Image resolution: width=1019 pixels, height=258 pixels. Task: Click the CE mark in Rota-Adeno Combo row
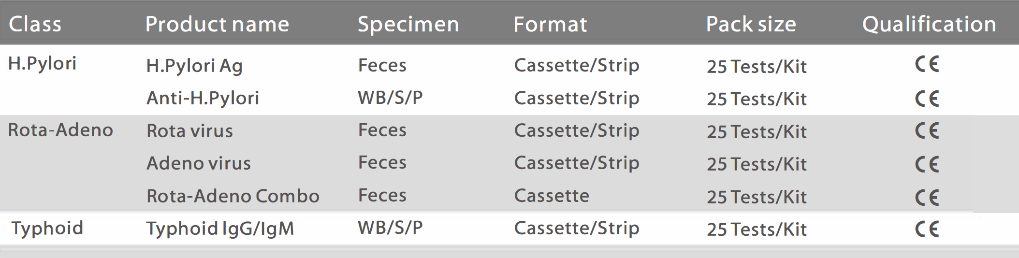[x=927, y=197]
